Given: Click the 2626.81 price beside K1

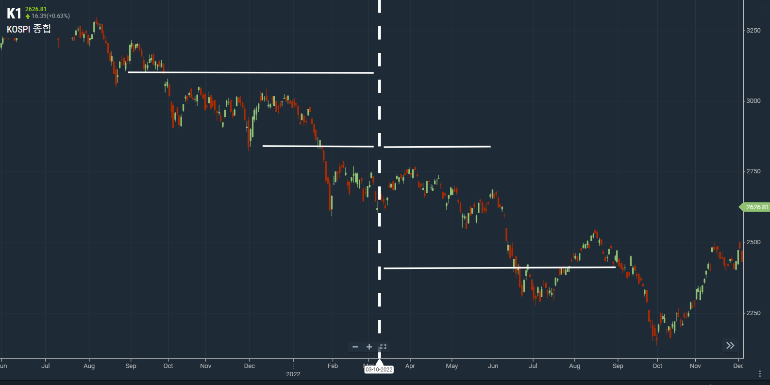Looking at the screenshot, I should point(36,9).
